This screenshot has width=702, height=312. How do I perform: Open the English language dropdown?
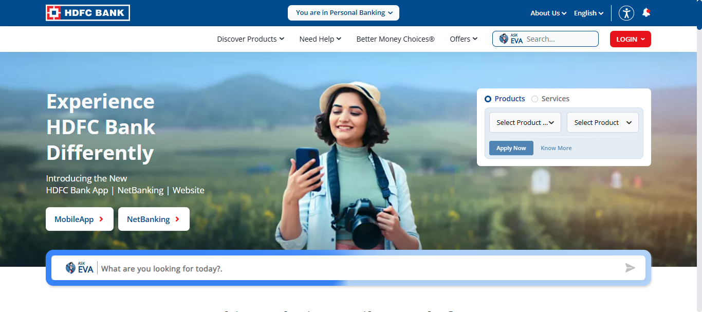(x=589, y=13)
